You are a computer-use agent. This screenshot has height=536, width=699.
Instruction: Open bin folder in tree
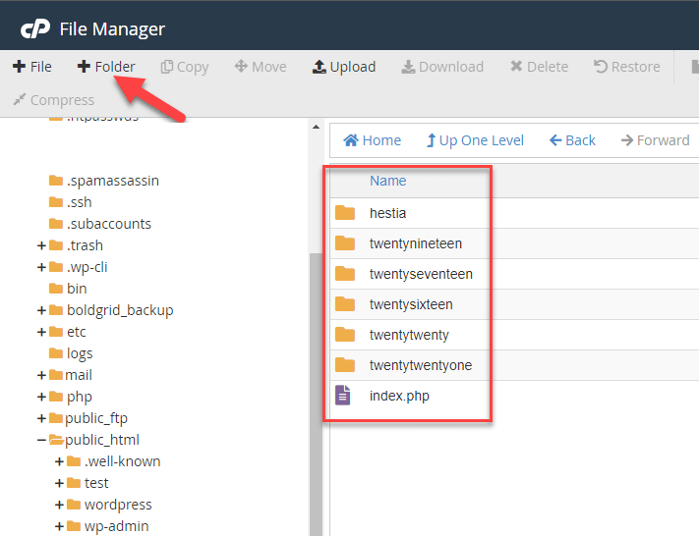68,289
